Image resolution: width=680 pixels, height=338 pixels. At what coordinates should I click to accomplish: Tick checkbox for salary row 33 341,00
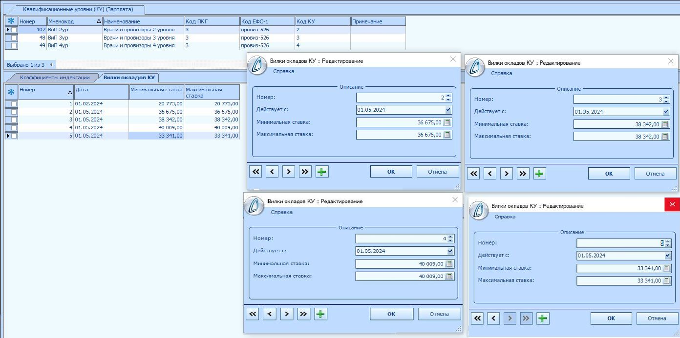[14, 136]
